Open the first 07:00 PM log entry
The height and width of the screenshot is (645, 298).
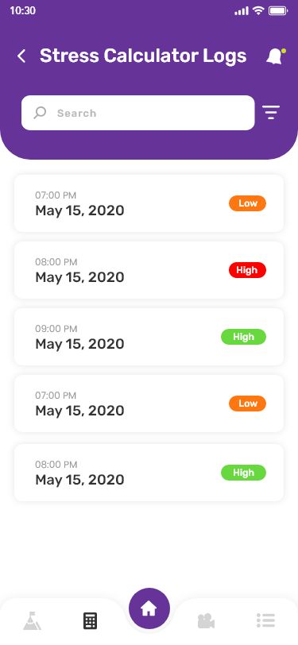coord(149,203)
